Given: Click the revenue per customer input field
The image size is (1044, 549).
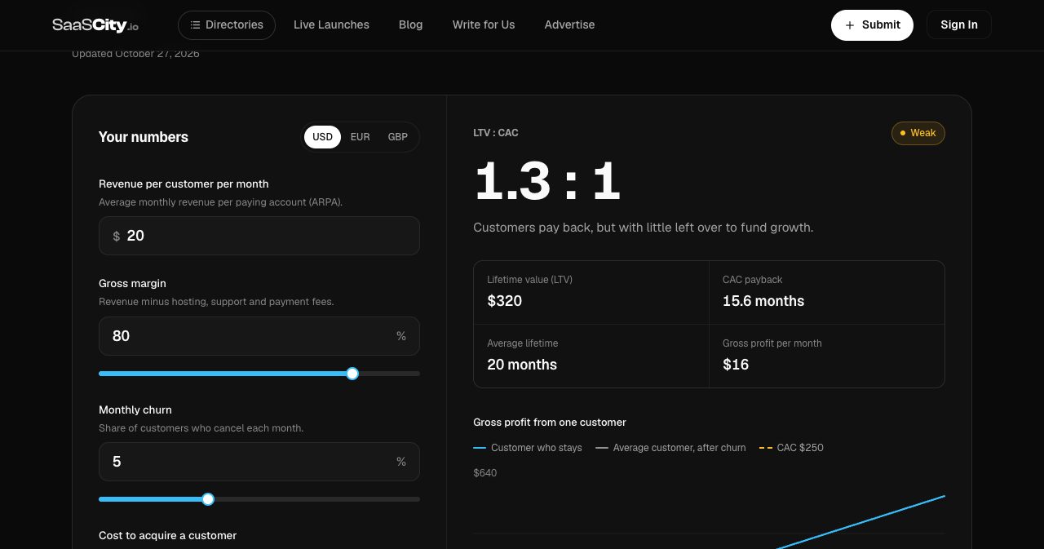Looking at the screenshot, I should 259,236.
